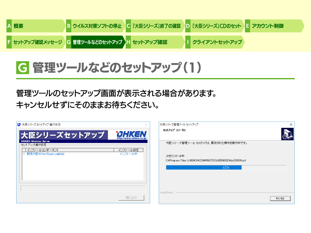This screenshot has width=311, height=233.
Task: Click the green G heading icon
Action: (x=23, y=68)
